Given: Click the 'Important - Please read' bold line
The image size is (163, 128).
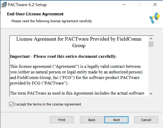Looking at the screenshot, I should coord(63,56).
